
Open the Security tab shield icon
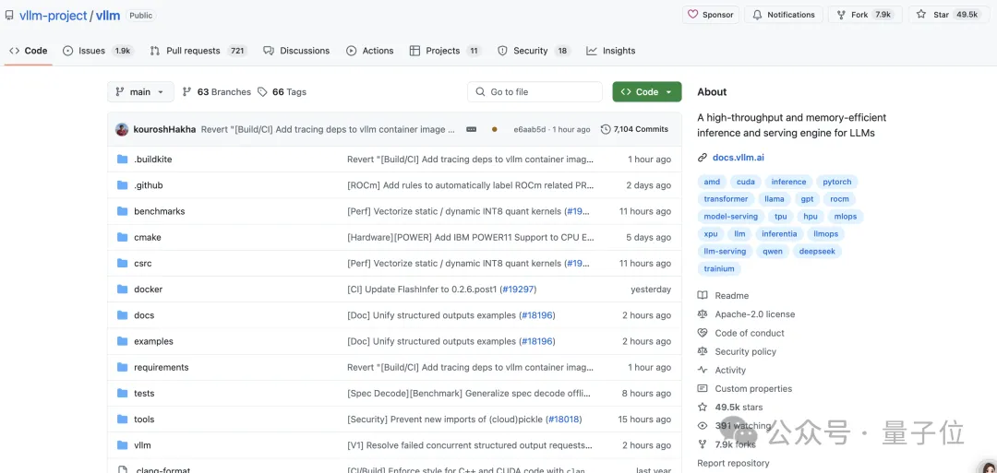(503, 51)
